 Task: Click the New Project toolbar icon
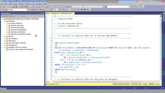point(3,7)
